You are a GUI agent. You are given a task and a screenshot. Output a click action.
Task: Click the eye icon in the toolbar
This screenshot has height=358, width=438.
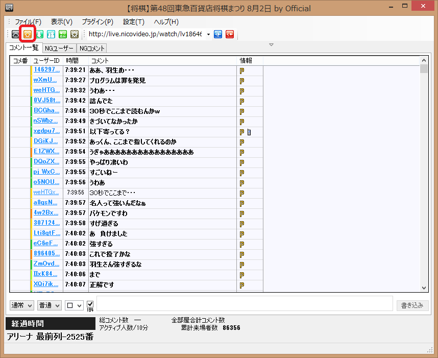16,34
